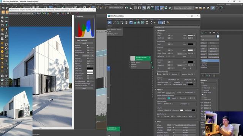Toggle the diffuse map enable checkbox in Maps

click(x=174, y=125)
